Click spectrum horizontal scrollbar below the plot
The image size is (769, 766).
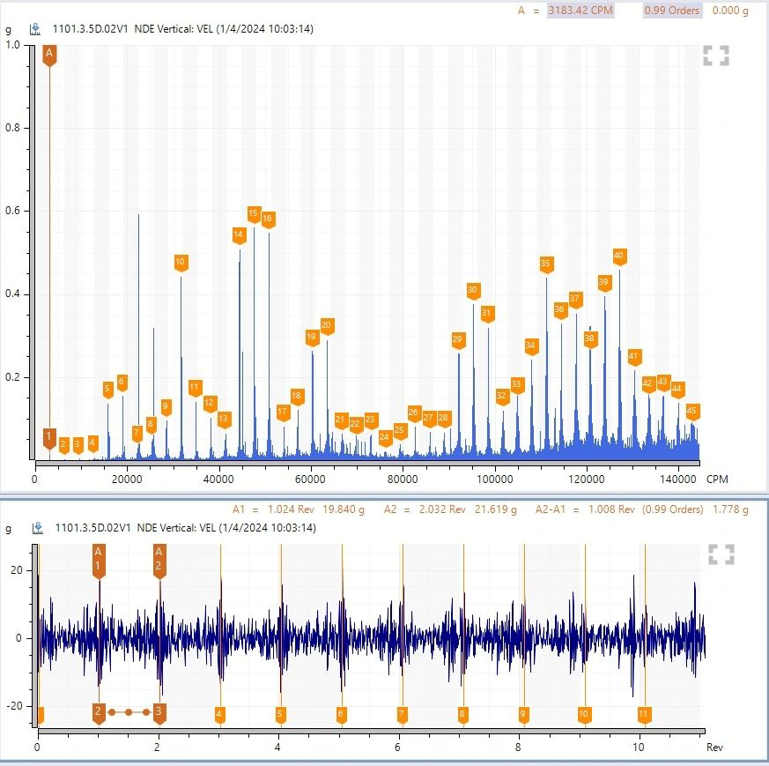[367, 463]
